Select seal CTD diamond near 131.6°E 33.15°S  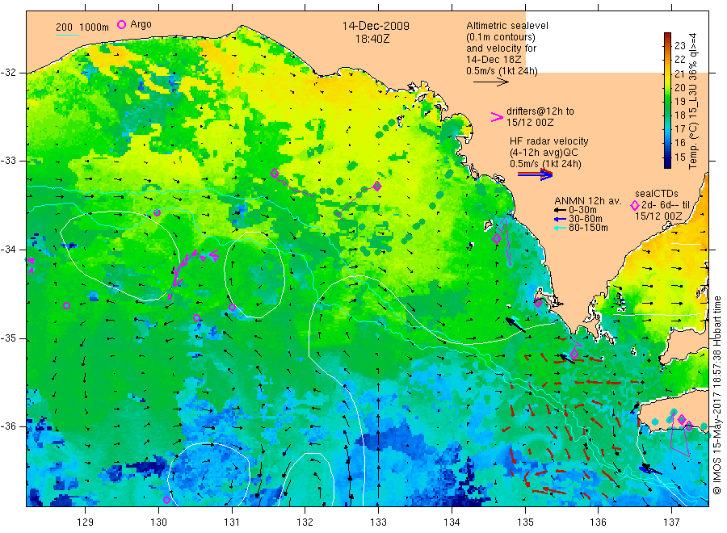click(275, 174)
